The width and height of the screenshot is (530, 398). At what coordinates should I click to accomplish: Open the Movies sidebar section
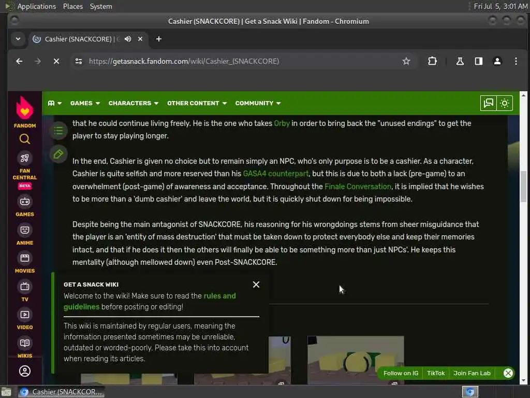click(25, 263)
